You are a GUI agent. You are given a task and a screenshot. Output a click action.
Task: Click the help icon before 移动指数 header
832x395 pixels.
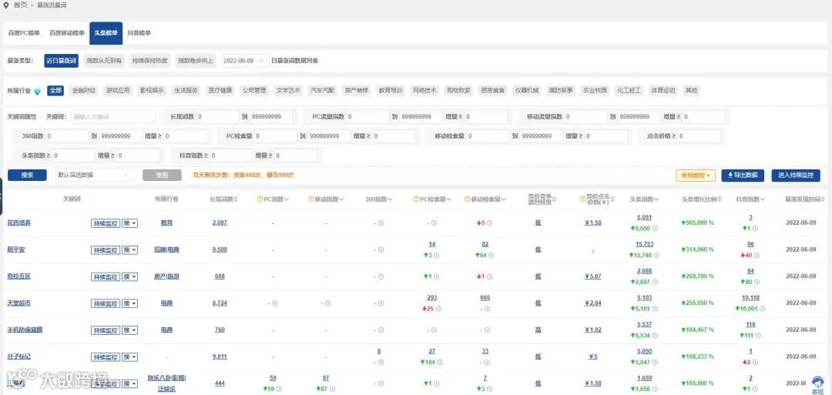pos(311,199)
